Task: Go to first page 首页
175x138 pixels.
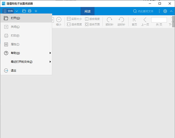Action: tap(134, 21)
